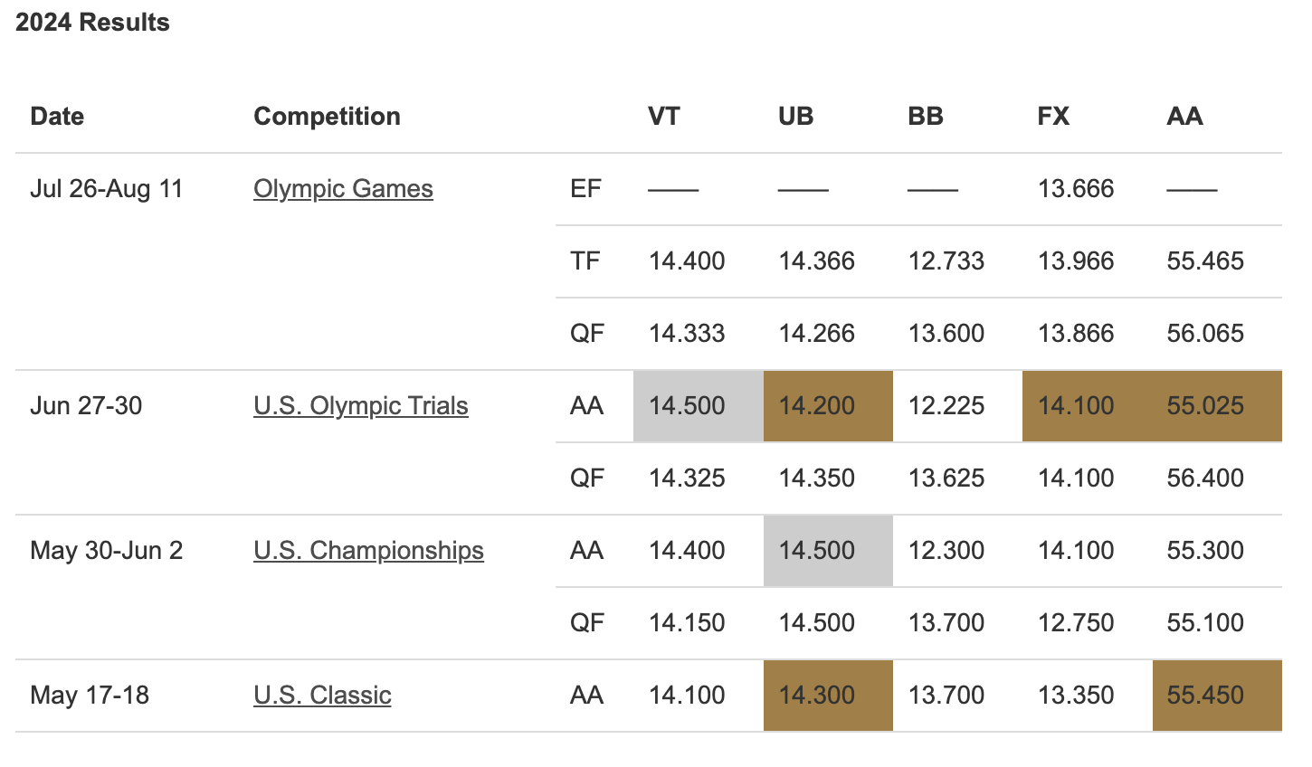Click the gray 14.500 vault score at Olympic Trials
Viewport: 1312px width, 767px height.
pos(687,406)
